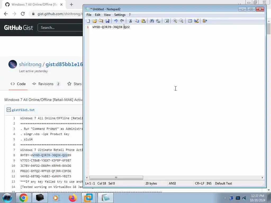
Task: Open the Windows Start menu
Action: click(7, 198)
